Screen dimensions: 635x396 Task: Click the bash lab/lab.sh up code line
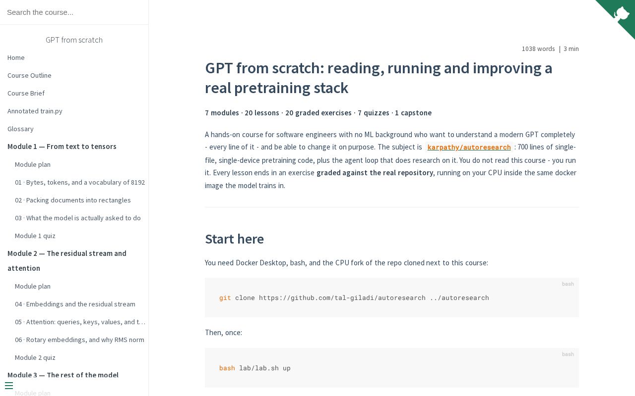pyautogui.click(x=255, y=368)
